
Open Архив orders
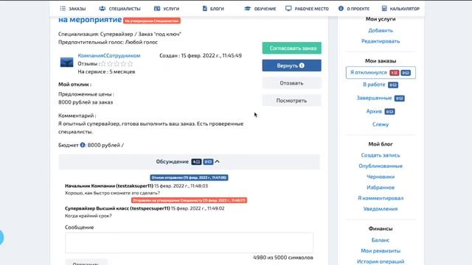374,111
